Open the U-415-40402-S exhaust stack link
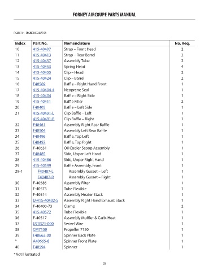The width and height of the screenshot is (209, 271). [45, 200]
